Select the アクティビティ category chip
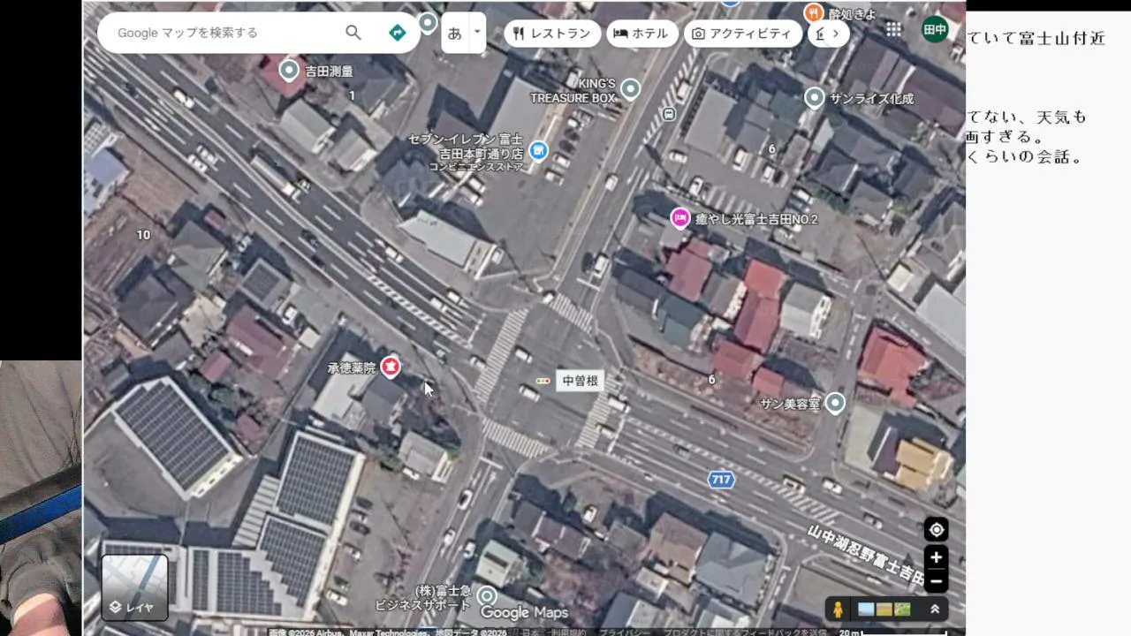This screenshot has height=636, width=1131. [x=743, y=34]
